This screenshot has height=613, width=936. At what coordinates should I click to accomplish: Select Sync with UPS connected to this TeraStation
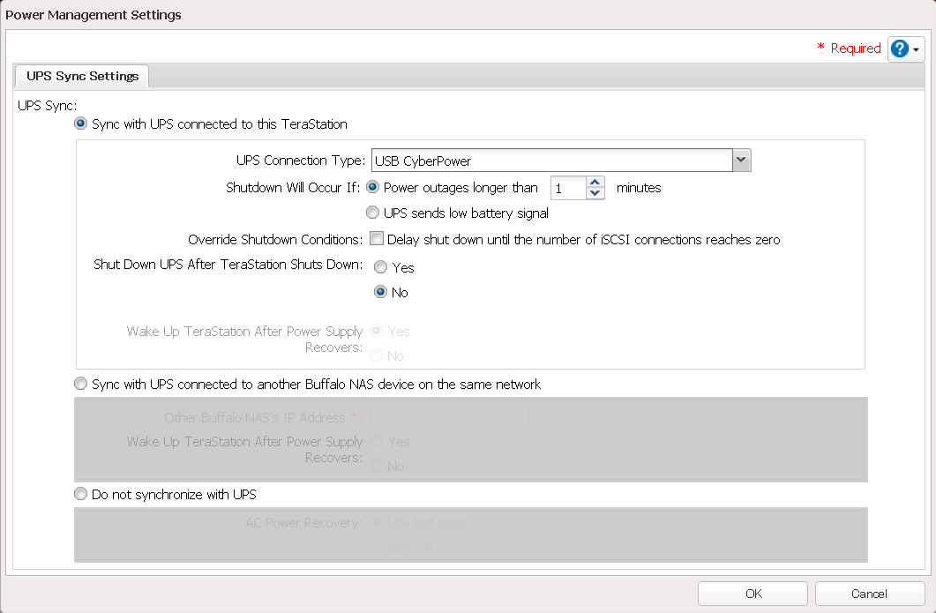[81, 124]
